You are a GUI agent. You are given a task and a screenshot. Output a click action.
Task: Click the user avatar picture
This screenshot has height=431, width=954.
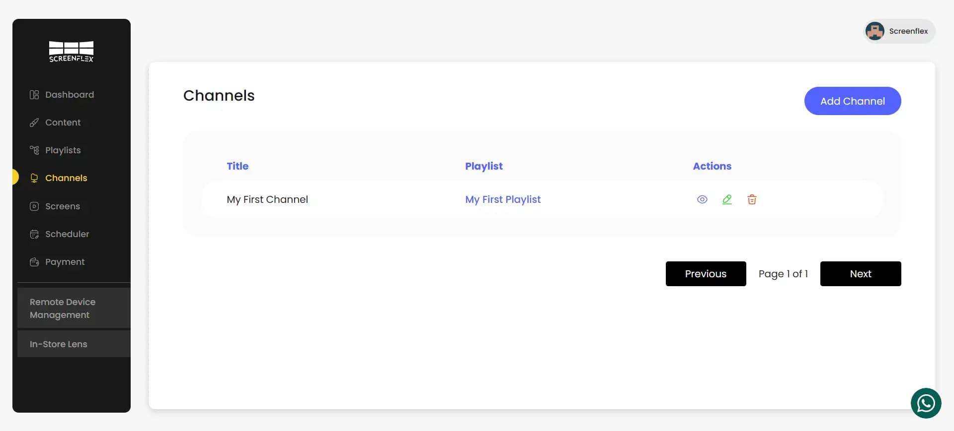coord(874,31)
